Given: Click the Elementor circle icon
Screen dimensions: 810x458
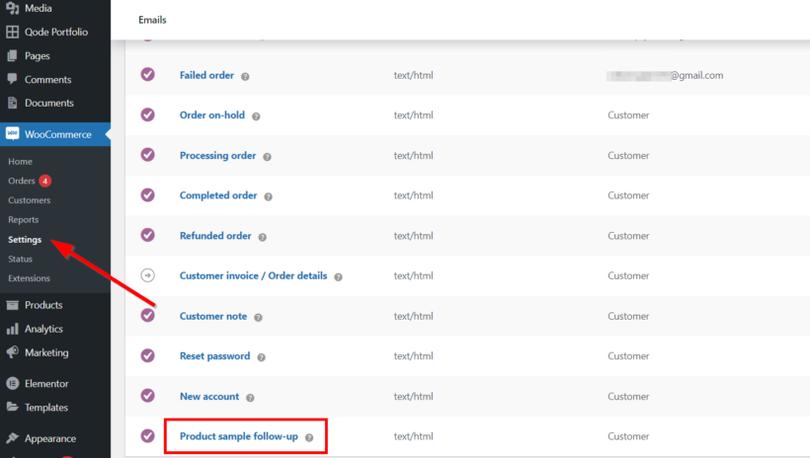Looking at the screenshot, I should 13,384.
